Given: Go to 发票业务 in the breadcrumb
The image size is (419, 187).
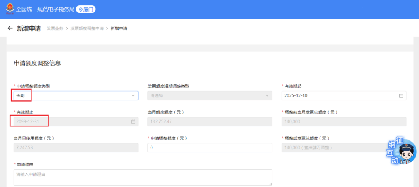Looking at the screenshot, I should pyautogui.click(x=55, y=29).
